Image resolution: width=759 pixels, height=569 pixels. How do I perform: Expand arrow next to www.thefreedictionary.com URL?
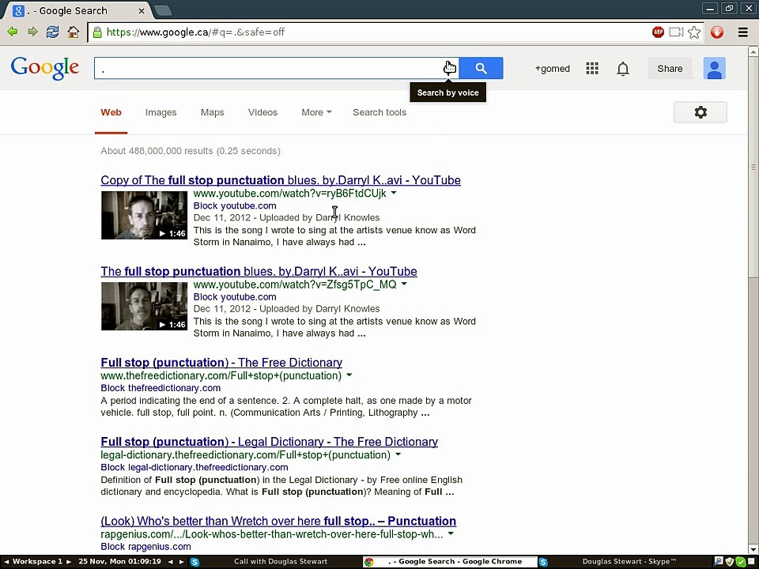tap(349, 375)
